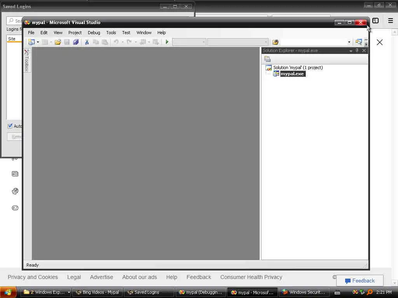Image resolution: width=398 pixels, height=298 pixels.
Task: Open the Test menu
Action: coord(126,33)
